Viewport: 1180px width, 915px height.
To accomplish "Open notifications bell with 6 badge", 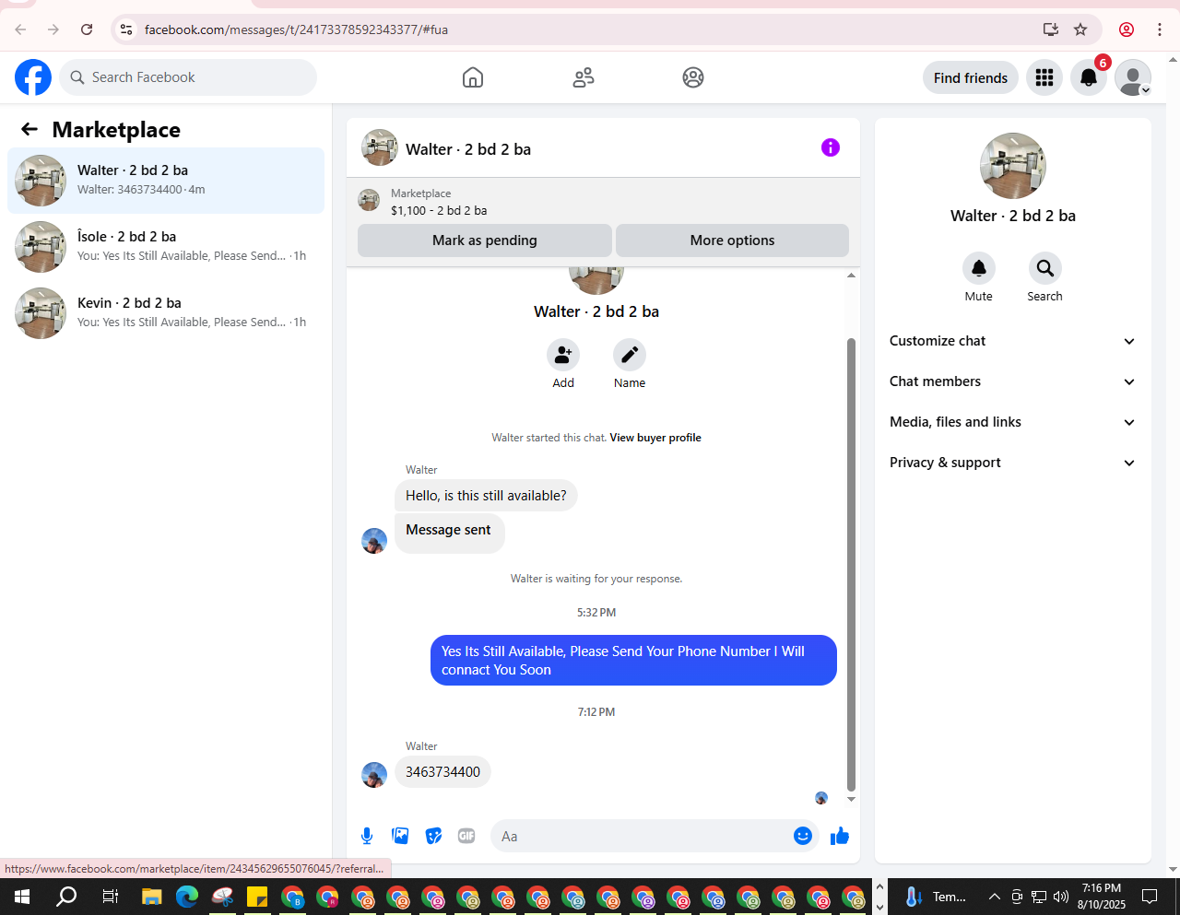I will tap(1089, 77).
